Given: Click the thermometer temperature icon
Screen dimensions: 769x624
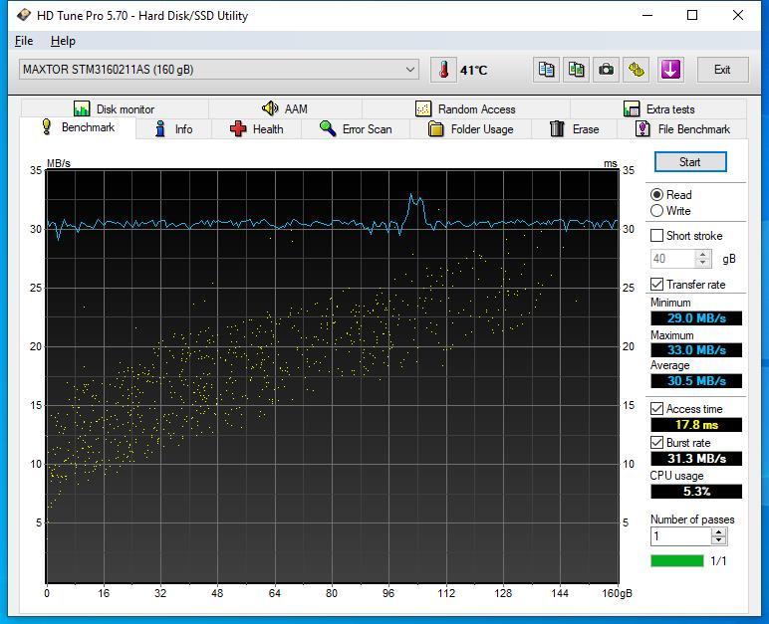Looking at the screenshot, I should (x=443, y=70).
